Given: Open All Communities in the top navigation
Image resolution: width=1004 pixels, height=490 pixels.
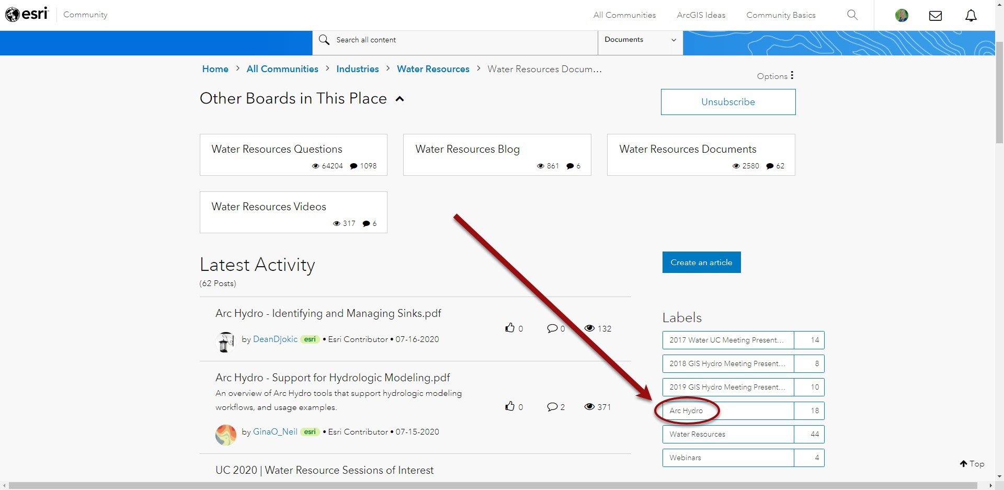Looking at the screenshot, I should [x=624, y=15].
